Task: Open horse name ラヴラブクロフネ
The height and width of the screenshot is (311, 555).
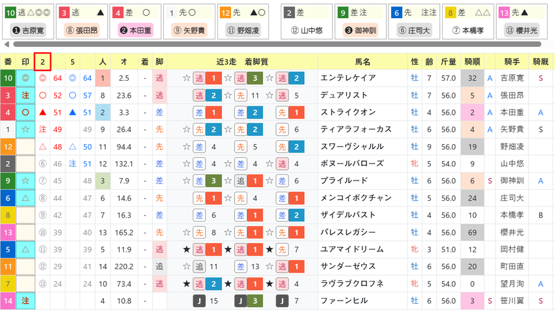Action: point(352,284)
